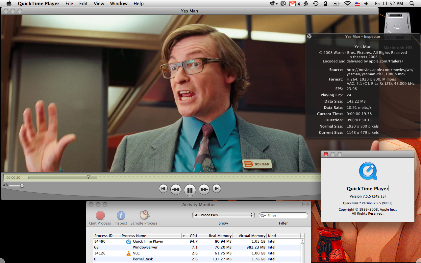Screen dimensions: 421x263
Task: Open the Window menu
Action: click(119, 4)
